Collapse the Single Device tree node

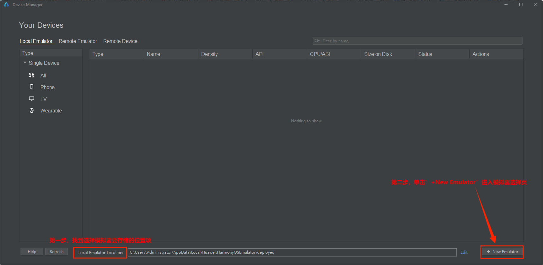pos(25,63)
